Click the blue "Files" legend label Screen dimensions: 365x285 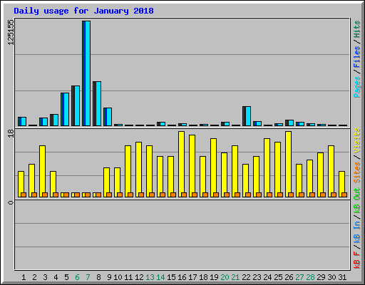(x=357, y=57)
